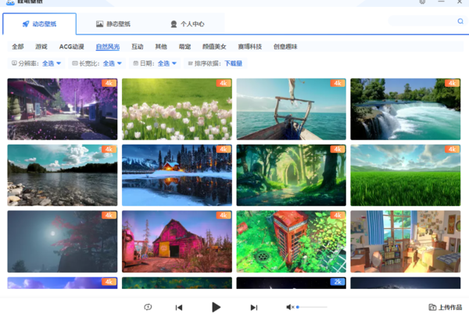Open the waterfall wallpaper thumbnail
Image resolution: width=469 pixels, height=314 pixels.
point(405,109)
